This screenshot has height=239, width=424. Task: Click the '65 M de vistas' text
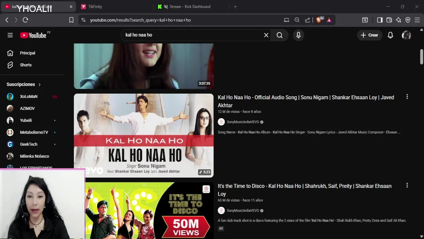[x=229, y=200]
